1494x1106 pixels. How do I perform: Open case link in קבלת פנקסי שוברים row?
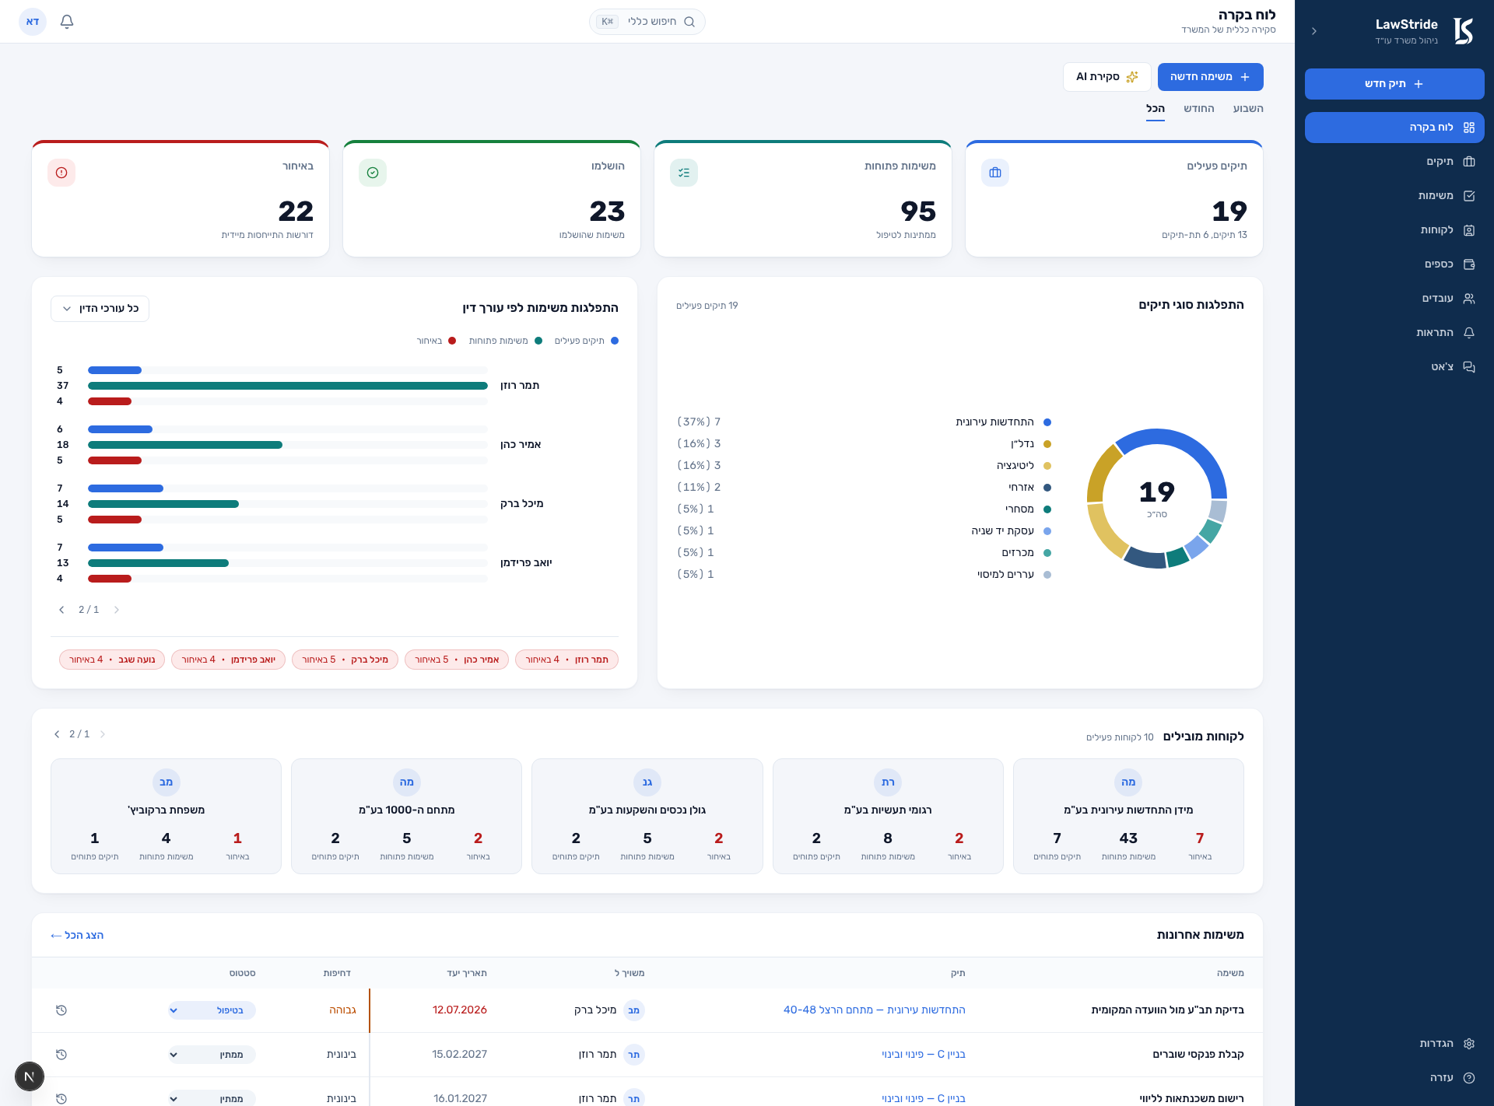[x=924, y=1054]
